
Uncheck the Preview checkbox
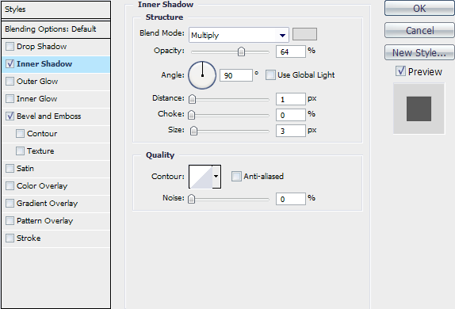click(400, 71)
